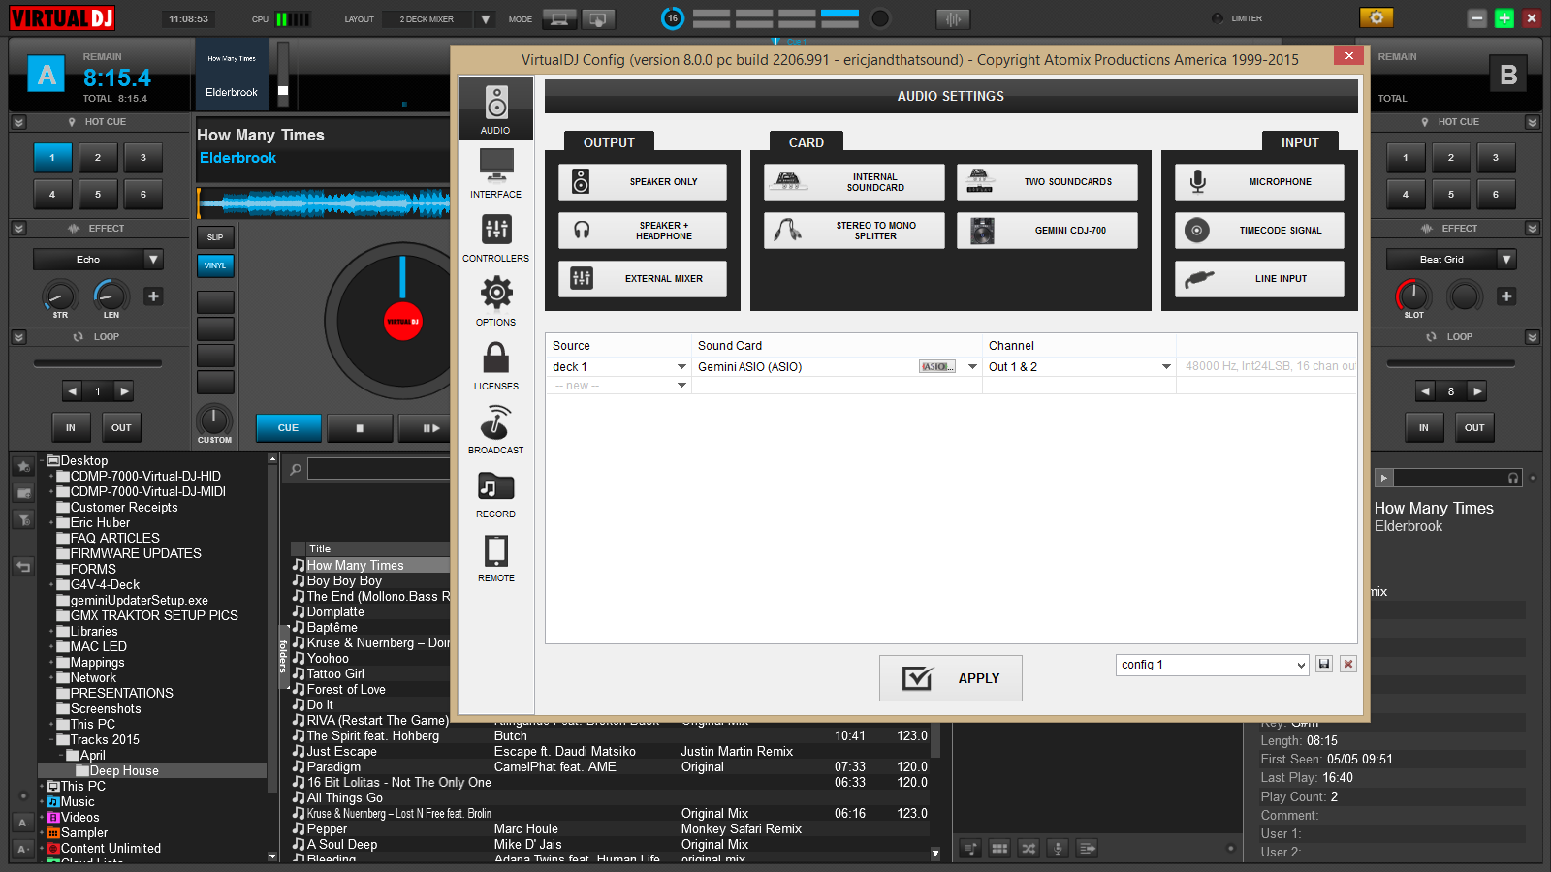The image size is (1551, 872).
Task: Select Speaker Only output
Action: (643, 181)
